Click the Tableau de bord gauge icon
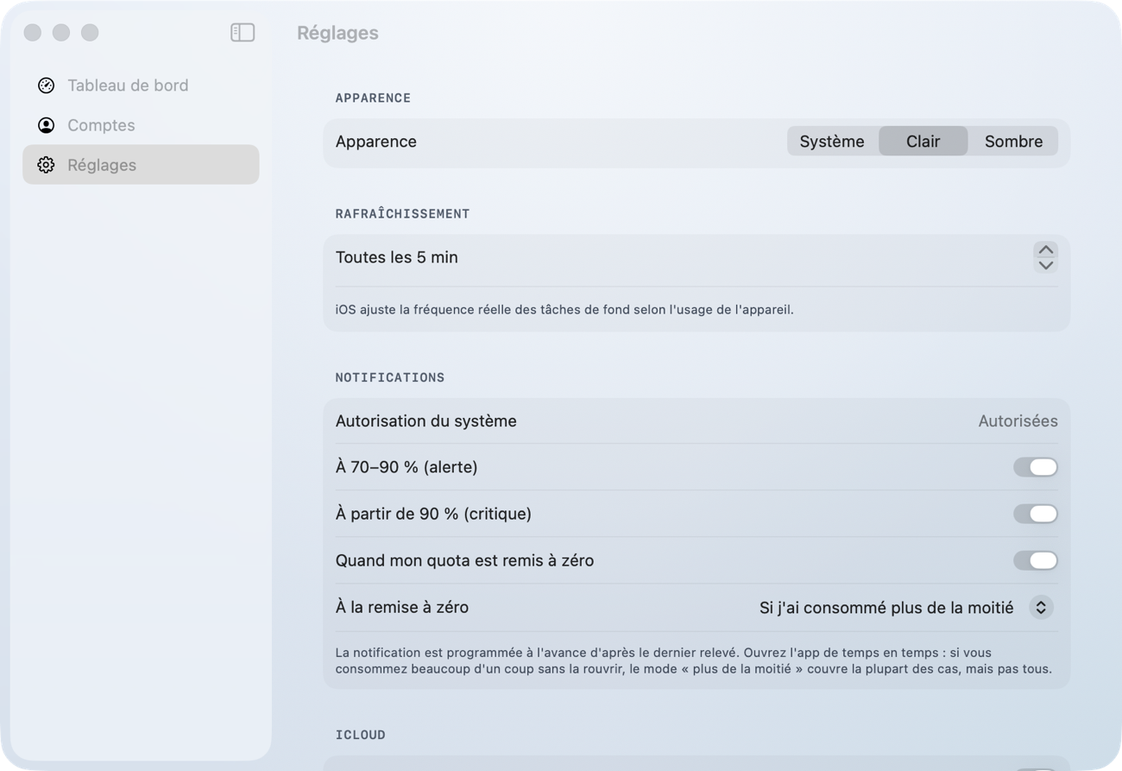1122x771 pixels. pyautogui.click(x=47, y=85)
